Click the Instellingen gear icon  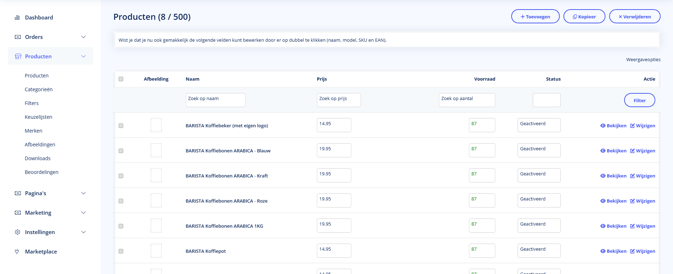click(x=18, y=232)
